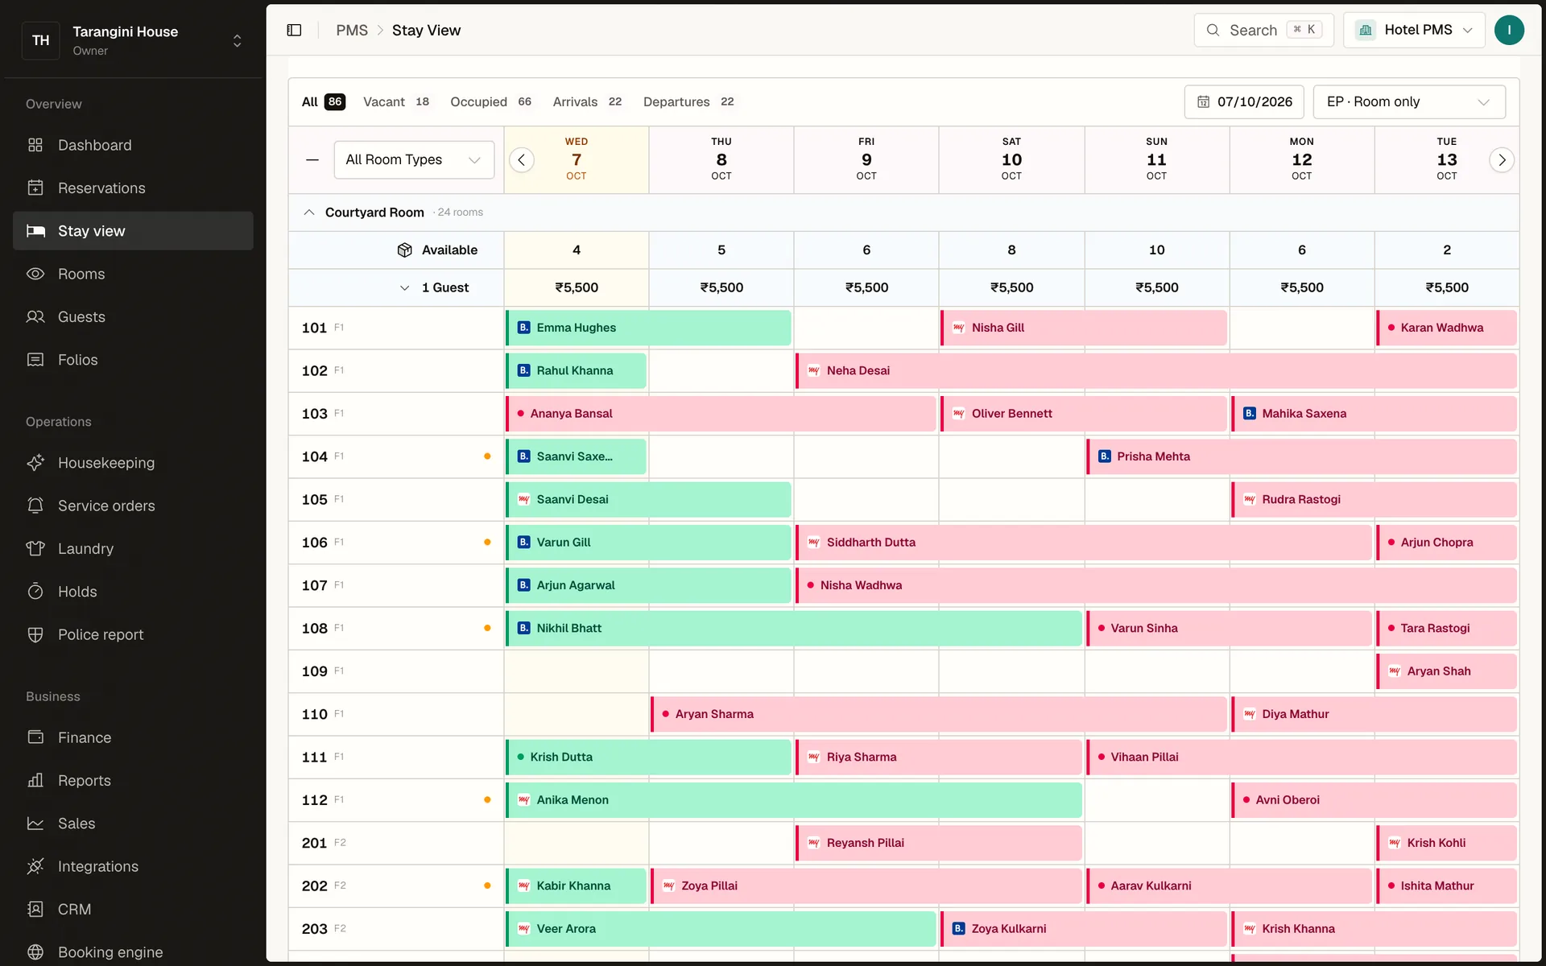Collapse the Courtyard Room group
This screenshot has height=966, width=1546.
coord(309,213)
